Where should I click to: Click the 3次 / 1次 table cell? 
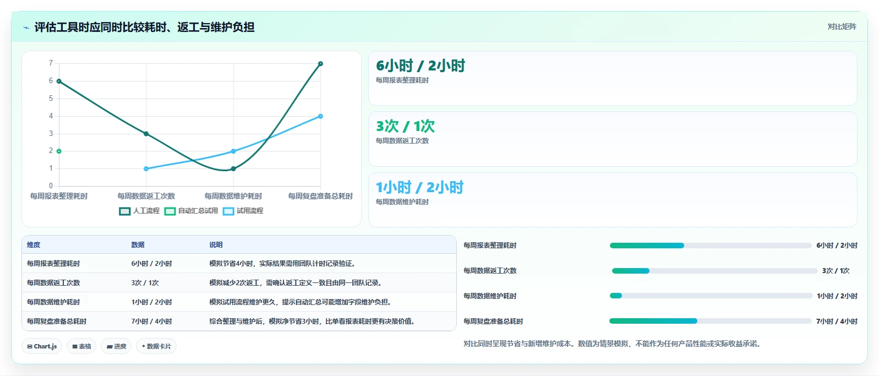(145, 283)
